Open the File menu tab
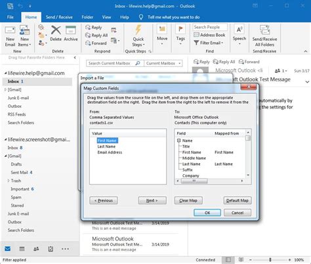This screenshot has width=311, height=264. click(10, 17)
